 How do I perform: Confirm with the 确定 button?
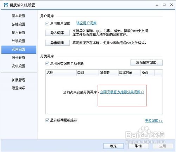(x=113, y=146)
